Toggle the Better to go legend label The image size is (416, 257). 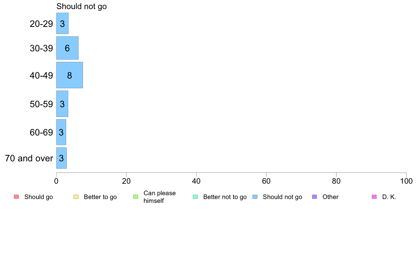(x=100, y=197)
